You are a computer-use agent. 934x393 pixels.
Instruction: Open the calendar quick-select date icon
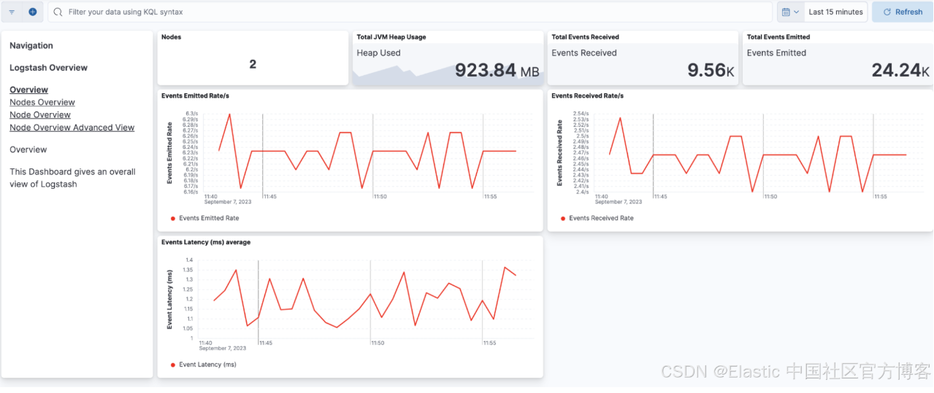[786, 12]
